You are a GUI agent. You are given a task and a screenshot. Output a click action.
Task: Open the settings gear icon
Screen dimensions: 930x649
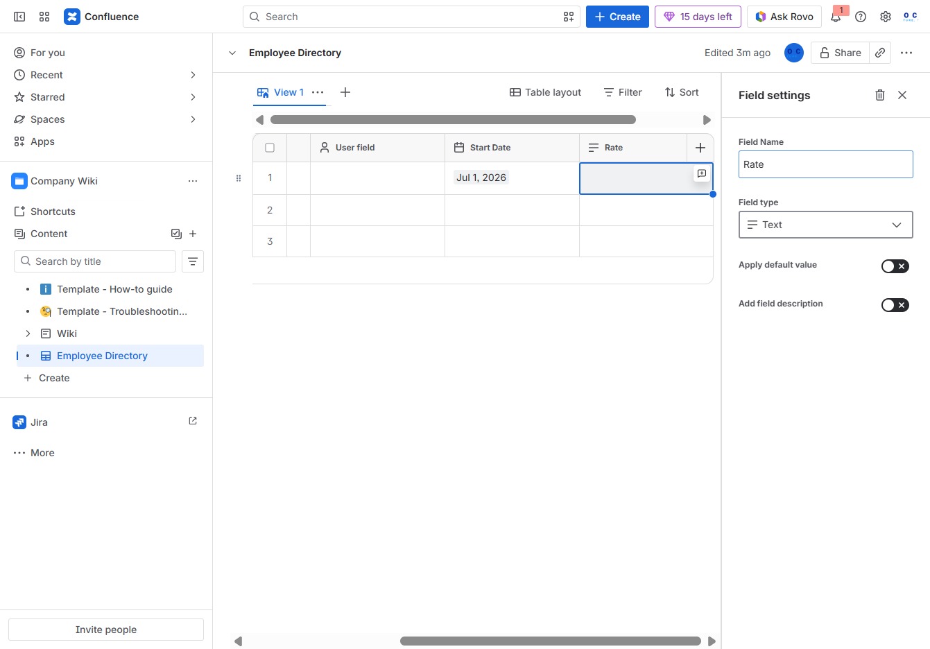[x=886, y=17]
